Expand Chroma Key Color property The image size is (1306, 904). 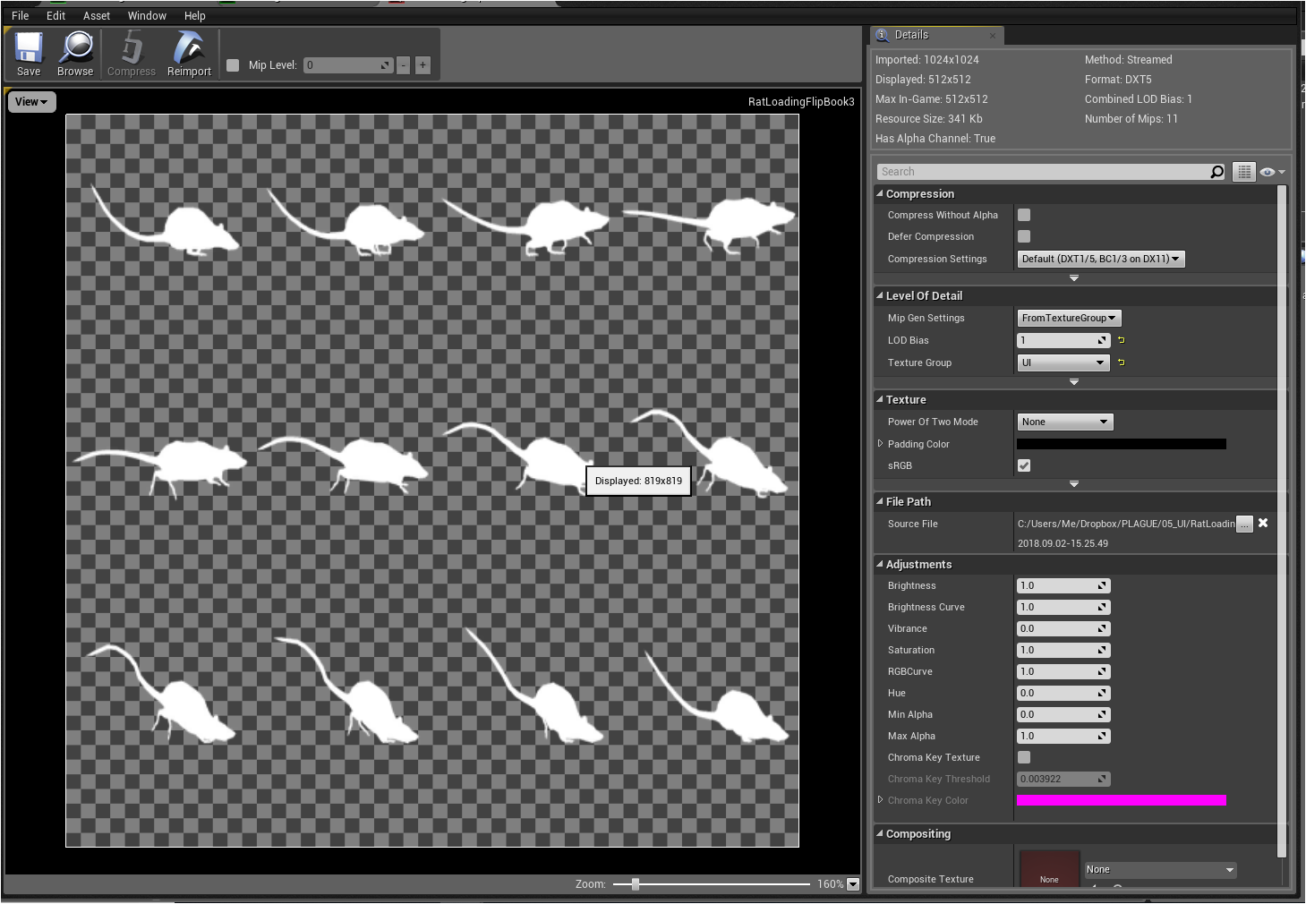pyautogui.click(x=881, y=799)
